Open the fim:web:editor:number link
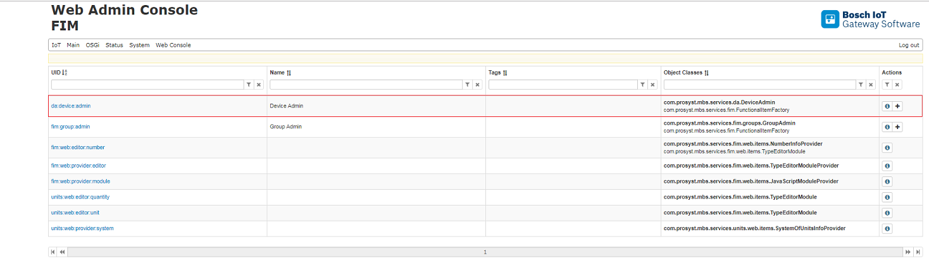Screen dimensions: 929x258 click(78, 147)
